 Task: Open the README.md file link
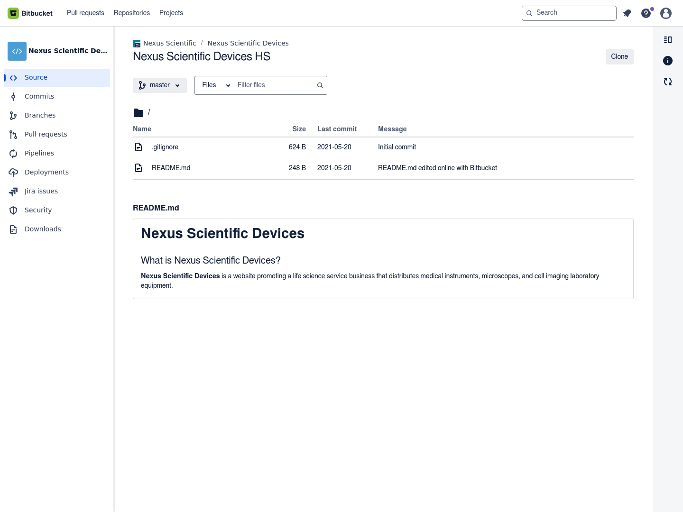[x=171, y=168]
